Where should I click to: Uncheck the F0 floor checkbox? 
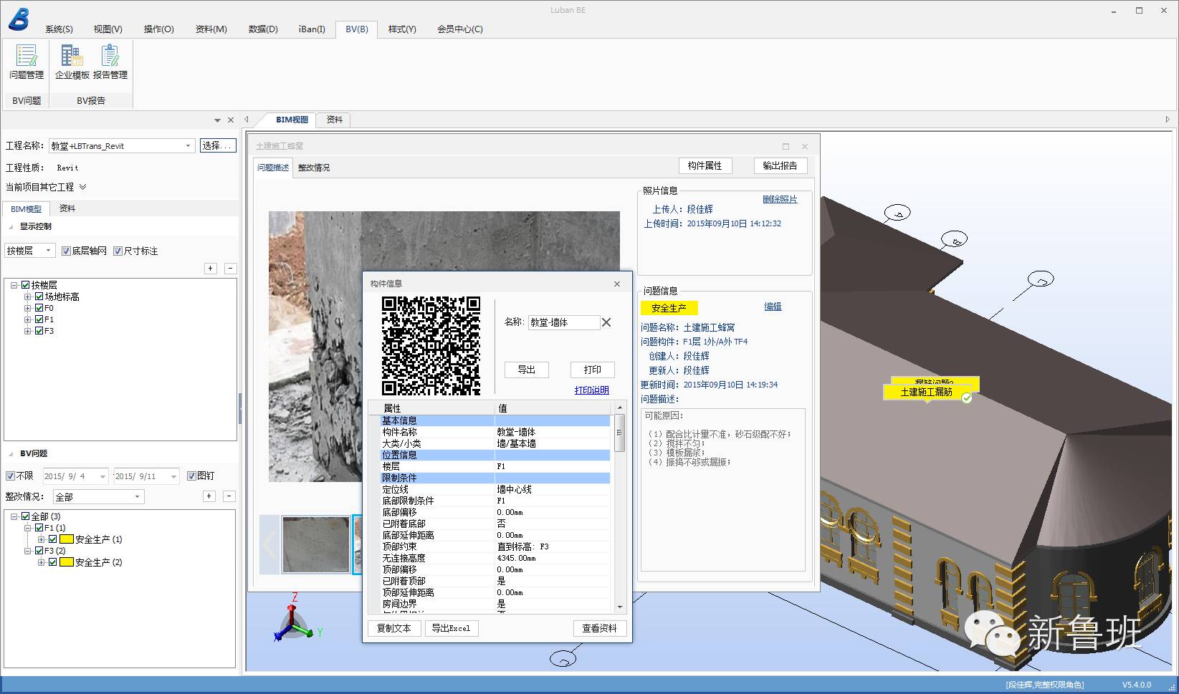click(x=39, y=308)
